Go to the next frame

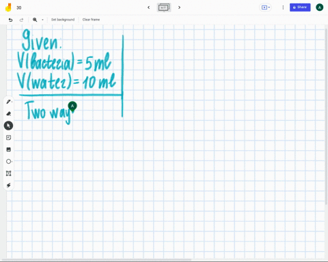click(x=179, y=8)
